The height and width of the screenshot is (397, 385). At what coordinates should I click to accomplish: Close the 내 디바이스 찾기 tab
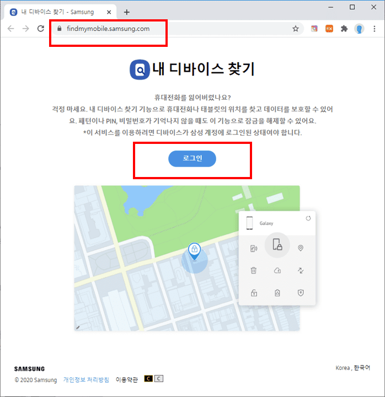(x=109, y=12)
